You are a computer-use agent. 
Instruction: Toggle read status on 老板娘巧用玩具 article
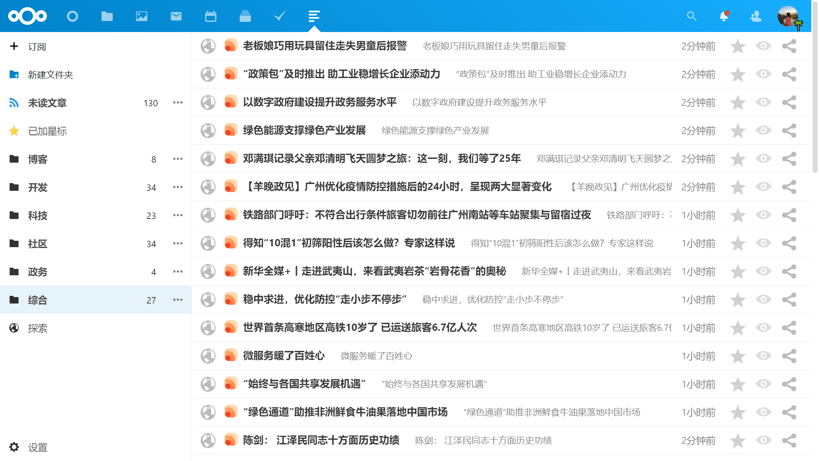[763, 46]
